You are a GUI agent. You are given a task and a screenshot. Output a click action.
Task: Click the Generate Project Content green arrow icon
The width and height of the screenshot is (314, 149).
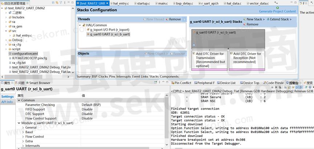(x=278, y=8)
